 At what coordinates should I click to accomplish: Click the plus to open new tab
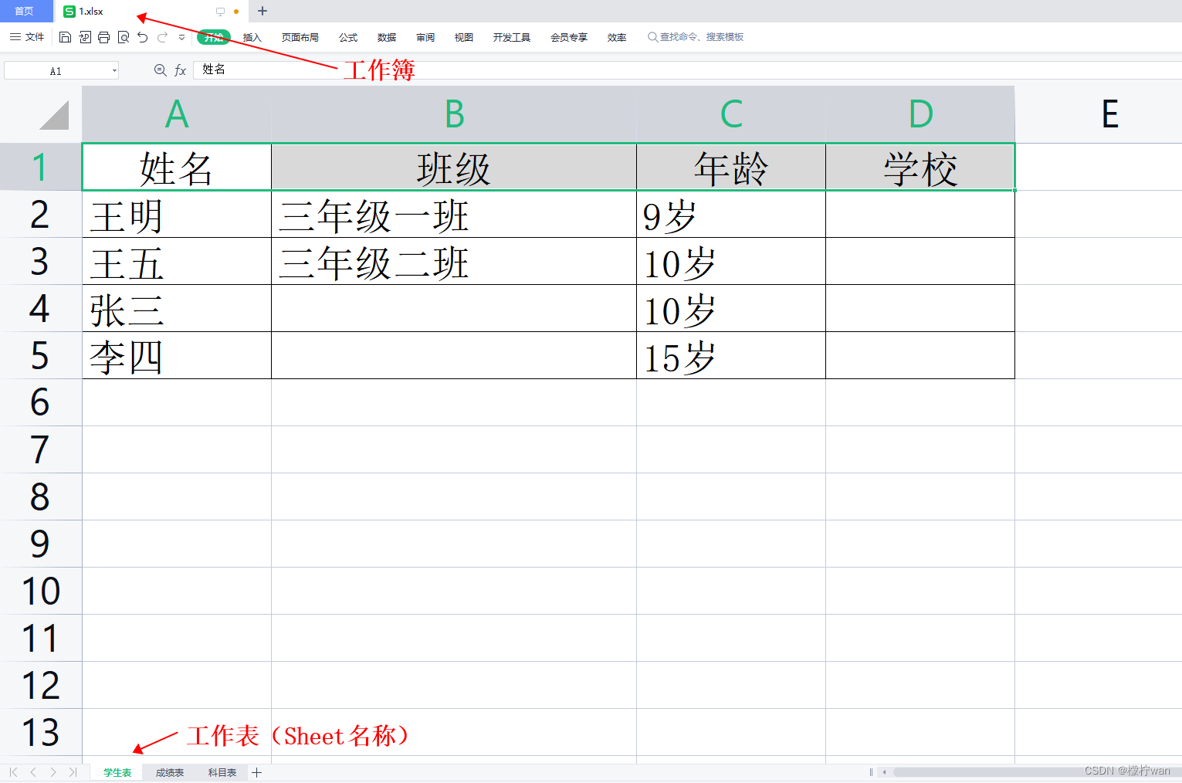[x=262, y=11]
